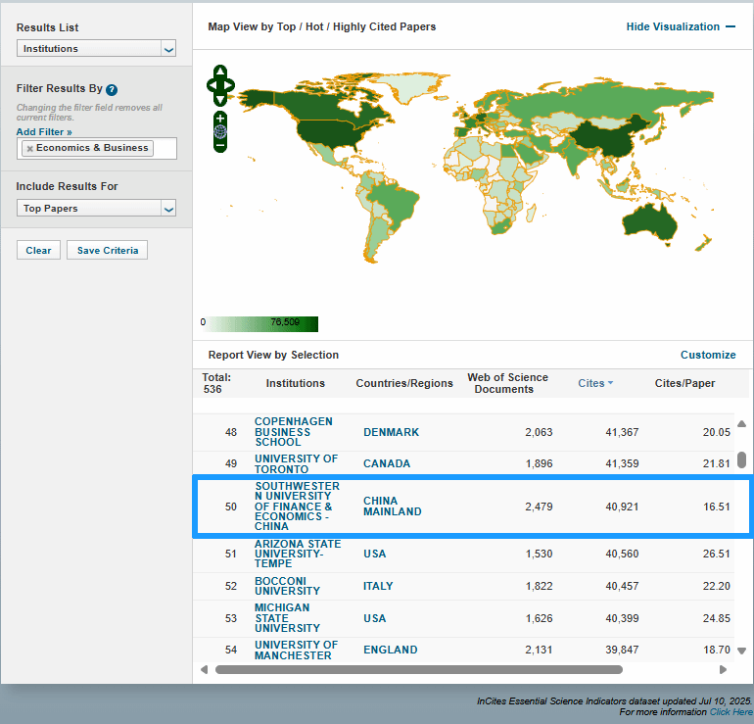The height and width of the screenshot is (724, 754).
Task: Open the Results List Institutions dropdown
Action: (96, 48)
